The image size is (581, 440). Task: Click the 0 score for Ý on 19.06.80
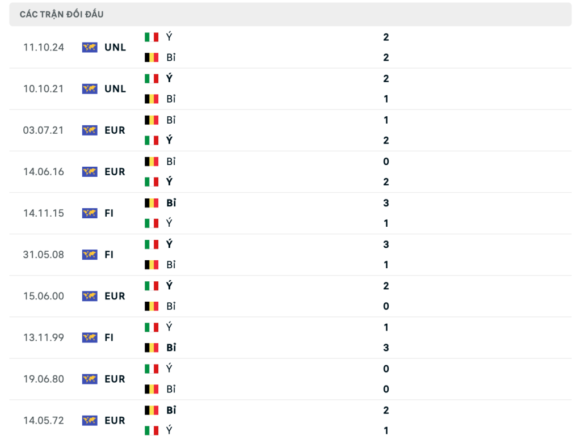tap(386, 369)
